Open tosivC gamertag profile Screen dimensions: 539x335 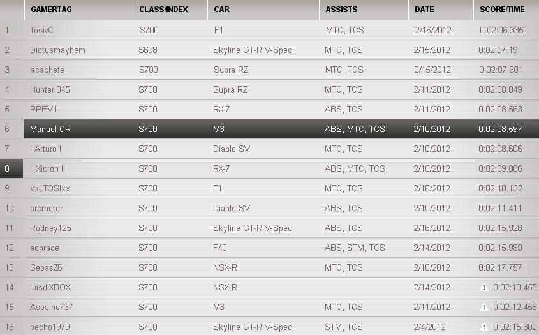43,30
